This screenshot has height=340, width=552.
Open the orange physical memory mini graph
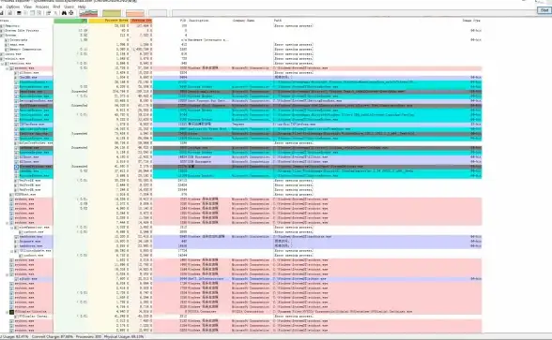135,13
